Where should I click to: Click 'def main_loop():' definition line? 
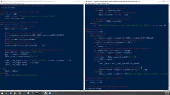pyautogui.click(x=95, y=32)
